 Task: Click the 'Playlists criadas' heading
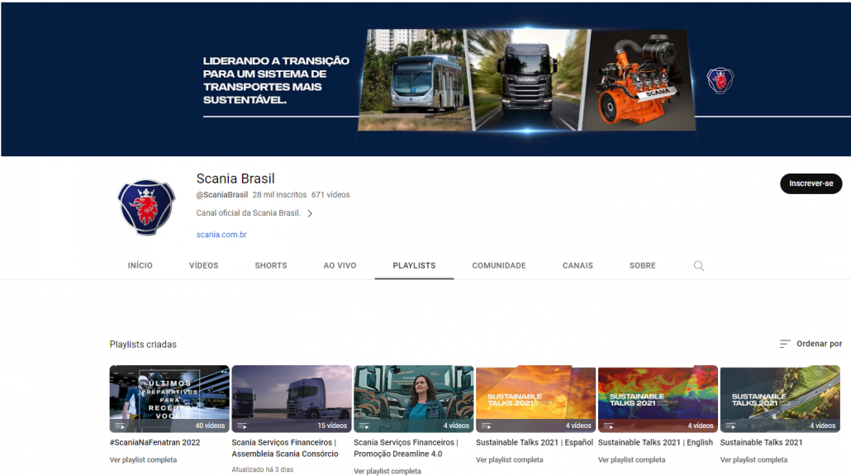coord(143,344)
